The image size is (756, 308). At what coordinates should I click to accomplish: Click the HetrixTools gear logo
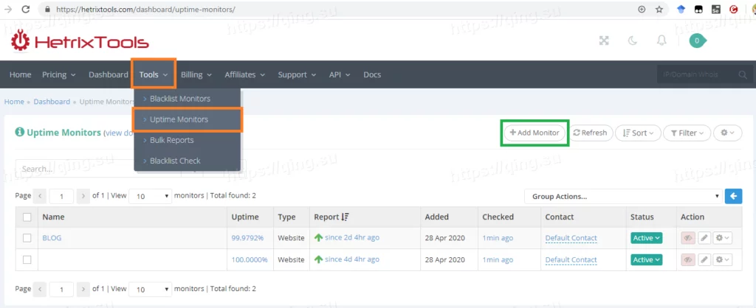click(21, 41)
